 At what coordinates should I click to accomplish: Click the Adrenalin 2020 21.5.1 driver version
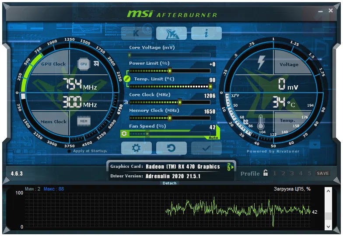pyautogui.click(x=173, y=176)
